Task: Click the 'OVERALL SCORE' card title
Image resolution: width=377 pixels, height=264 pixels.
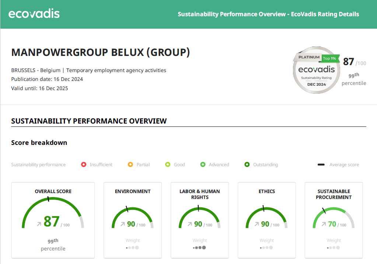Action: (53, 191)
